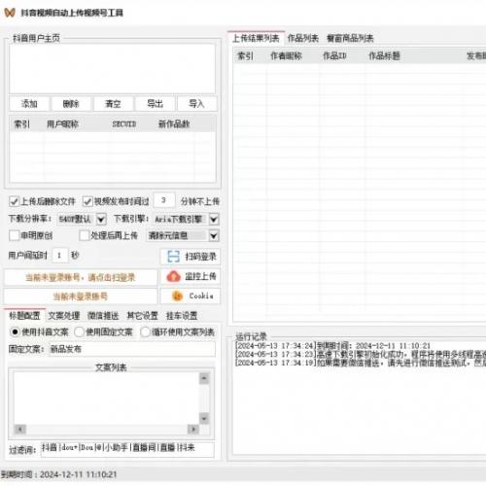486x486 pixels.
Task: Click the 添加 button
Action: click(x=29, y=104)
